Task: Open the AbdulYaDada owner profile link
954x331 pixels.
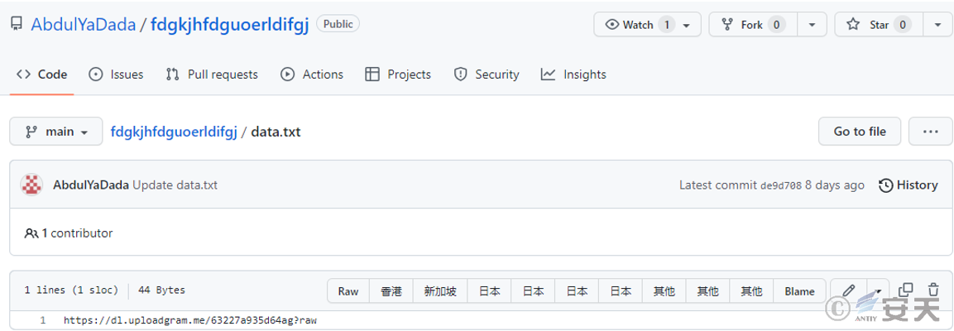Action: coord(83,25)
